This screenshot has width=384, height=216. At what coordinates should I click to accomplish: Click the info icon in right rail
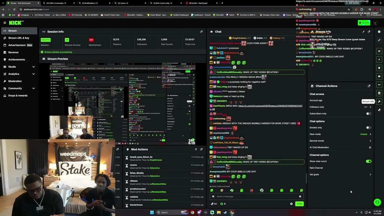(379, 32)
